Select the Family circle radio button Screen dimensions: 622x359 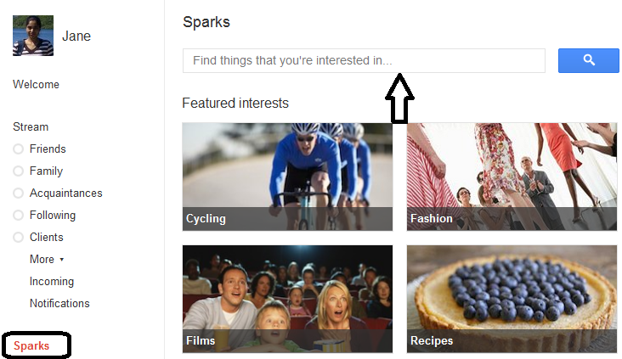tap(18, 171)
